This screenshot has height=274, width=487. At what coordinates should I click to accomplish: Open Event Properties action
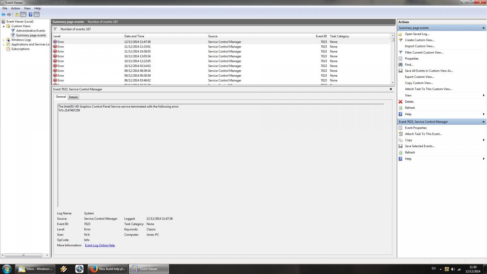[416, 128]
